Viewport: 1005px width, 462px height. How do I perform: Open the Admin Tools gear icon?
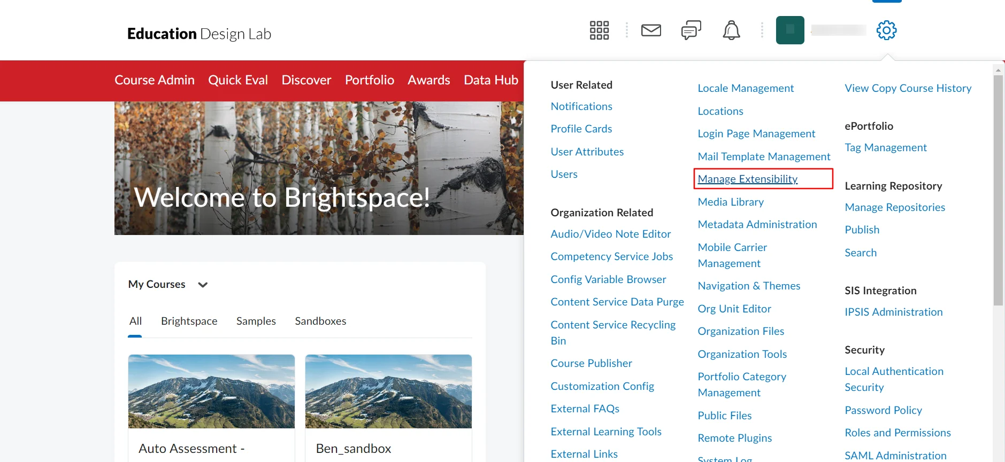point(886,30)
